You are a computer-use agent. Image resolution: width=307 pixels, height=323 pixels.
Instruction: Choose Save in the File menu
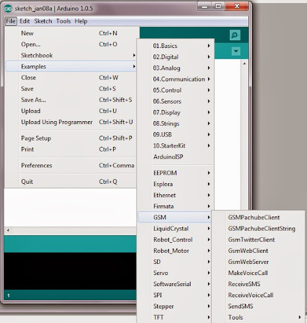click(71, 89)
